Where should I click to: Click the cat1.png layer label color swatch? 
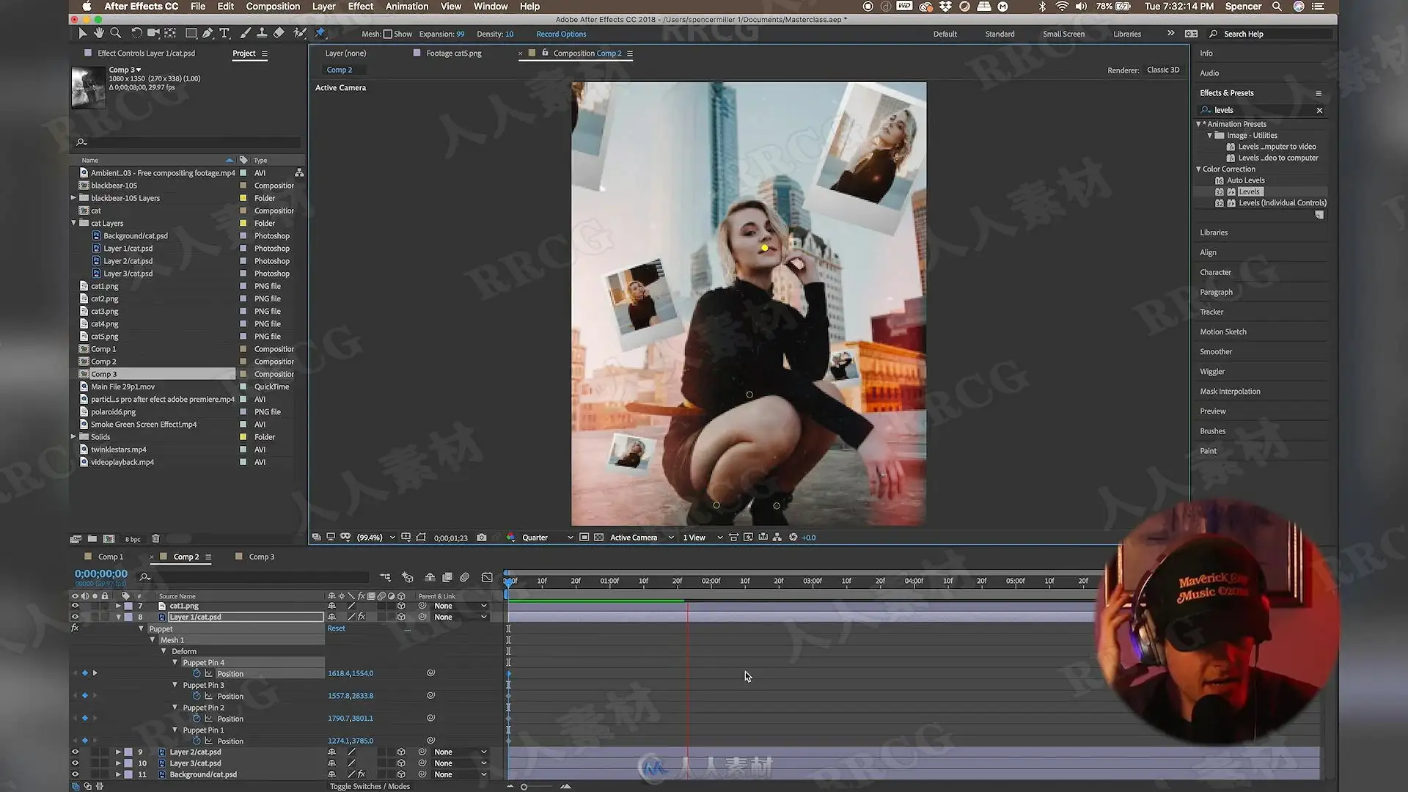(x=128, y=606)
